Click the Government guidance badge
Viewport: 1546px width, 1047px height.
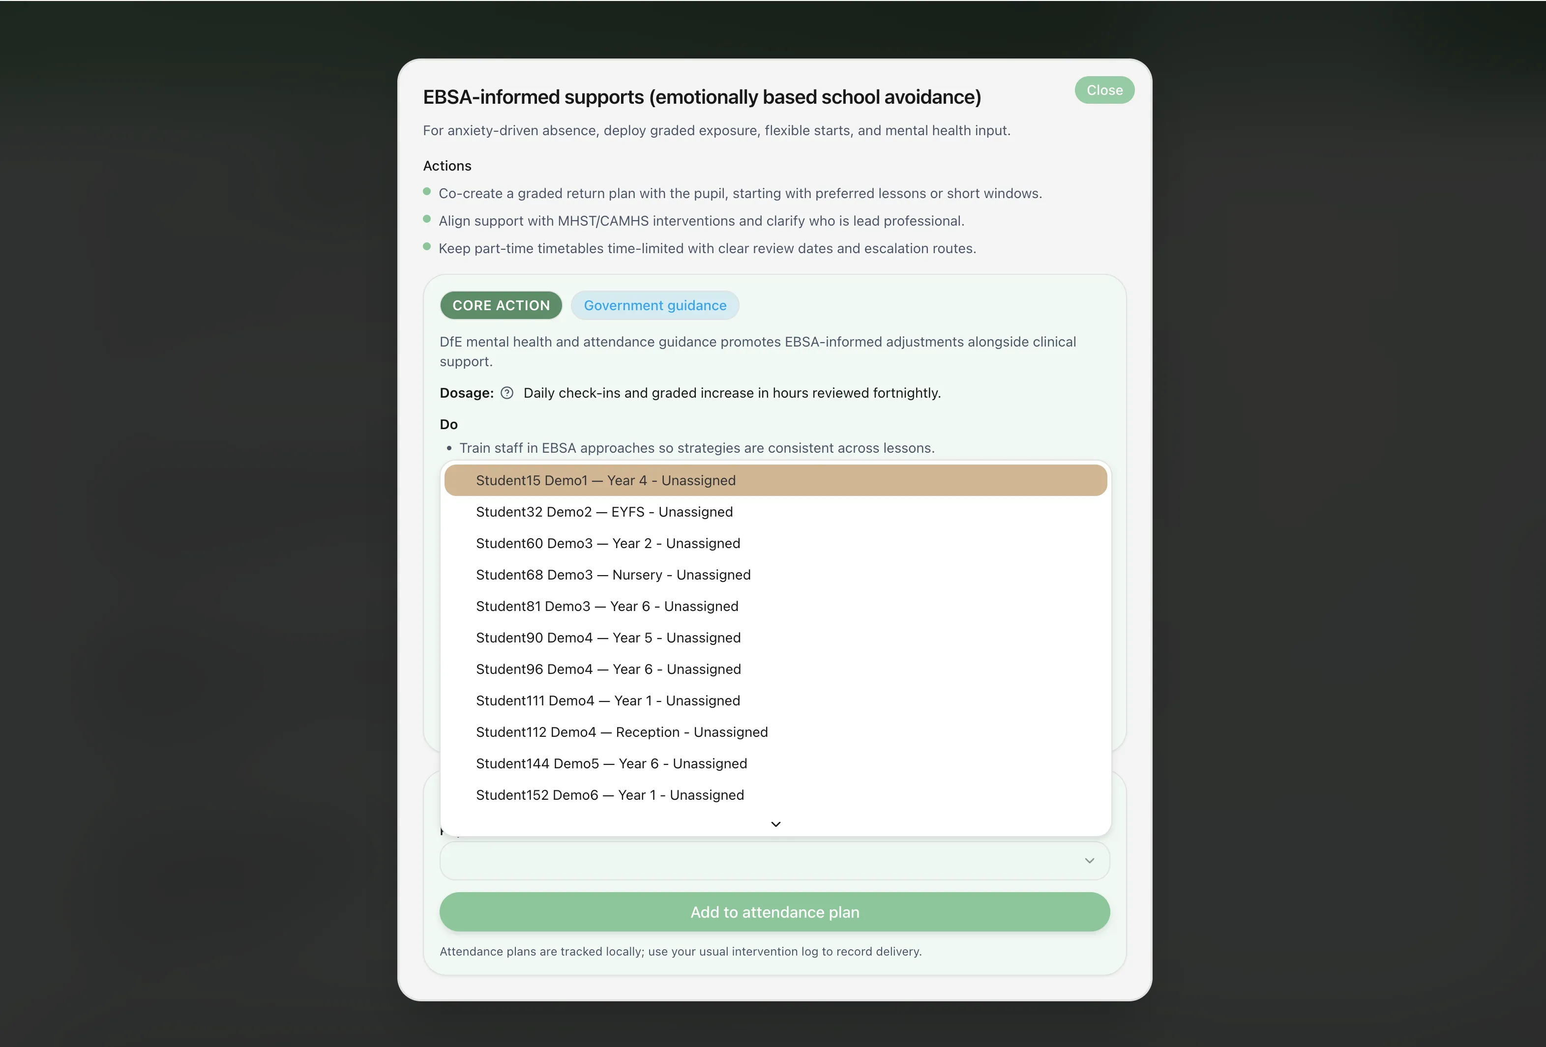point(654,305)
